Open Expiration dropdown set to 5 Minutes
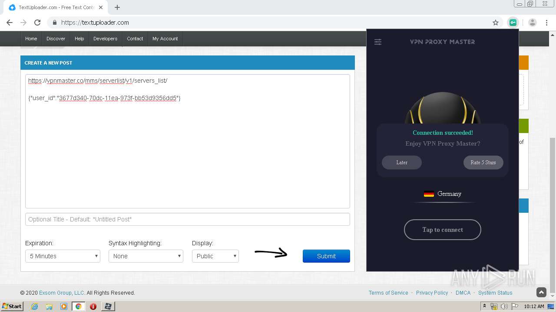 click(x=63, y=256)
